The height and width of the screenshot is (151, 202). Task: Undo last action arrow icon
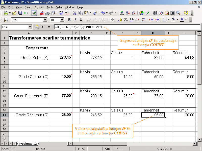click(103, 13)
